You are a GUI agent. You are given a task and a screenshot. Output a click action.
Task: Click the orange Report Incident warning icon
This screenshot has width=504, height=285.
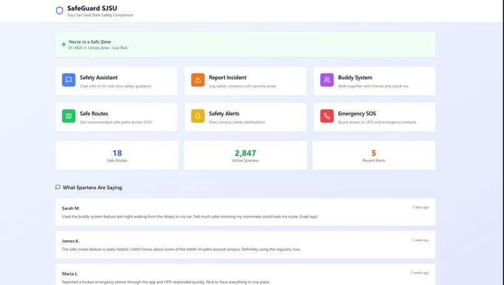[x=198, y=80]
